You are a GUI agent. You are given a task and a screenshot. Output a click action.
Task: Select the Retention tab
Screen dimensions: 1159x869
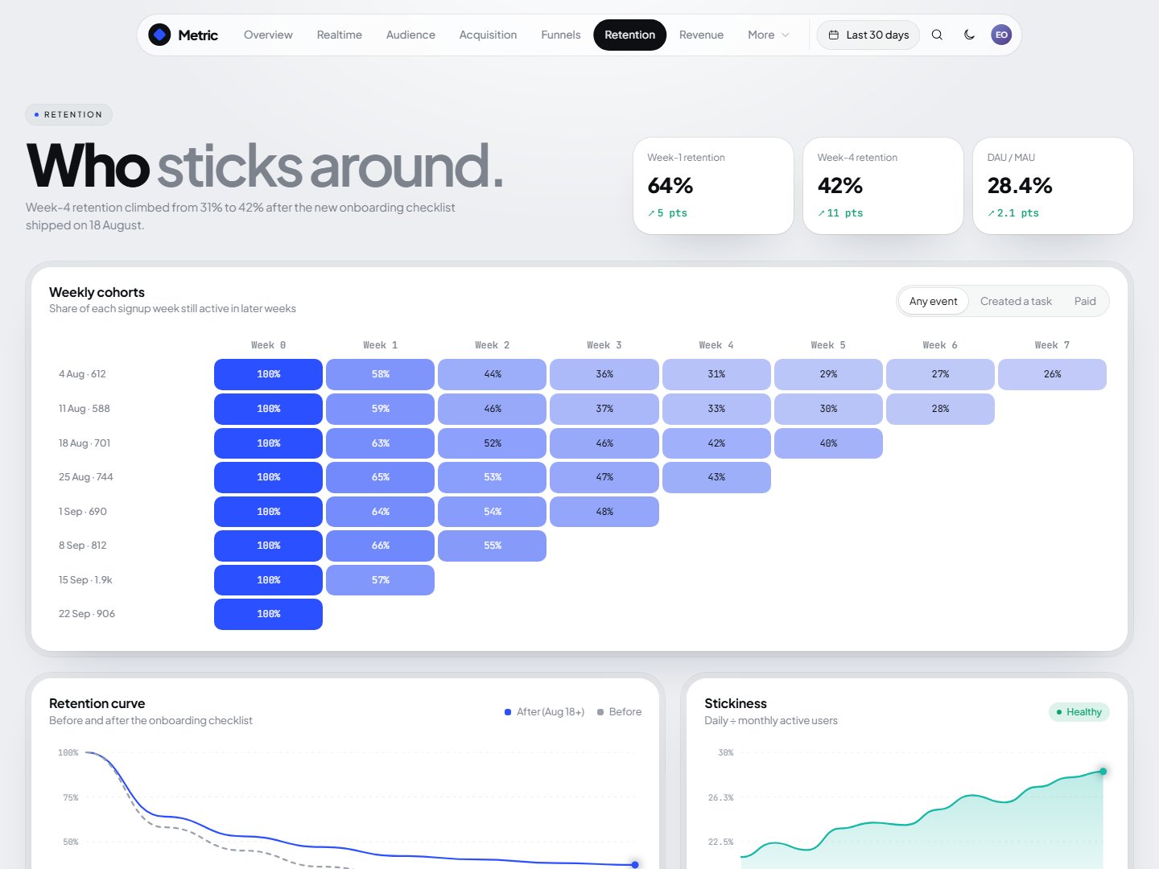click(630, 35)
